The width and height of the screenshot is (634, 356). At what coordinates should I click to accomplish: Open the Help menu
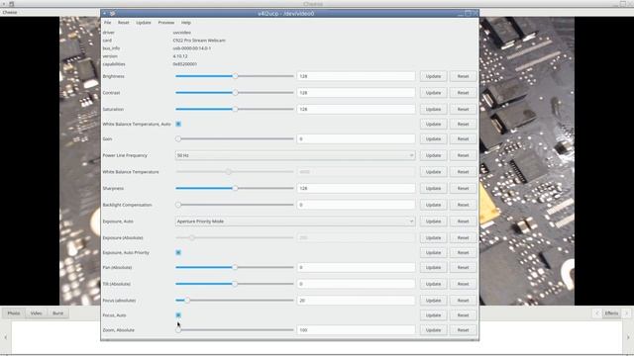(185, 23)
